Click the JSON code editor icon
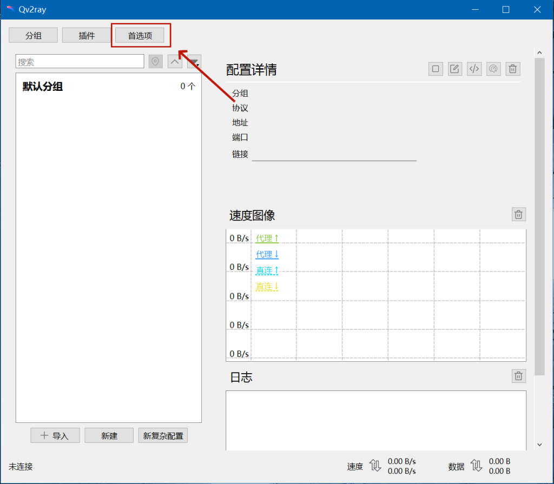This screenshot has width=554, height=484. [x=474, y=69]
